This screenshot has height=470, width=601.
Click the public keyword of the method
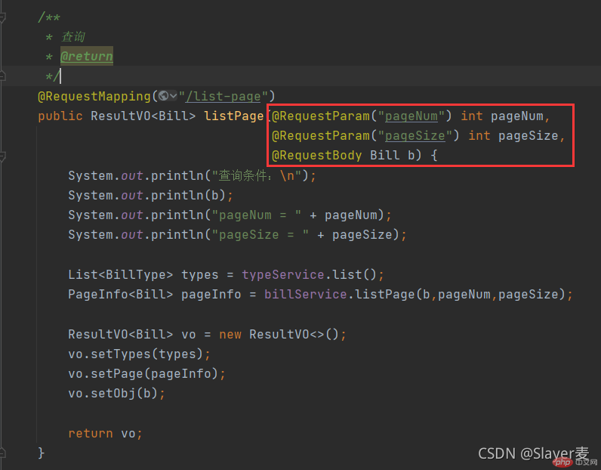pyautogui.click(x=60, y=116)
